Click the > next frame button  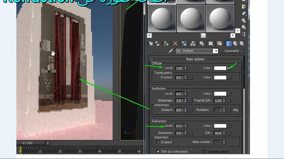[47, 143]
